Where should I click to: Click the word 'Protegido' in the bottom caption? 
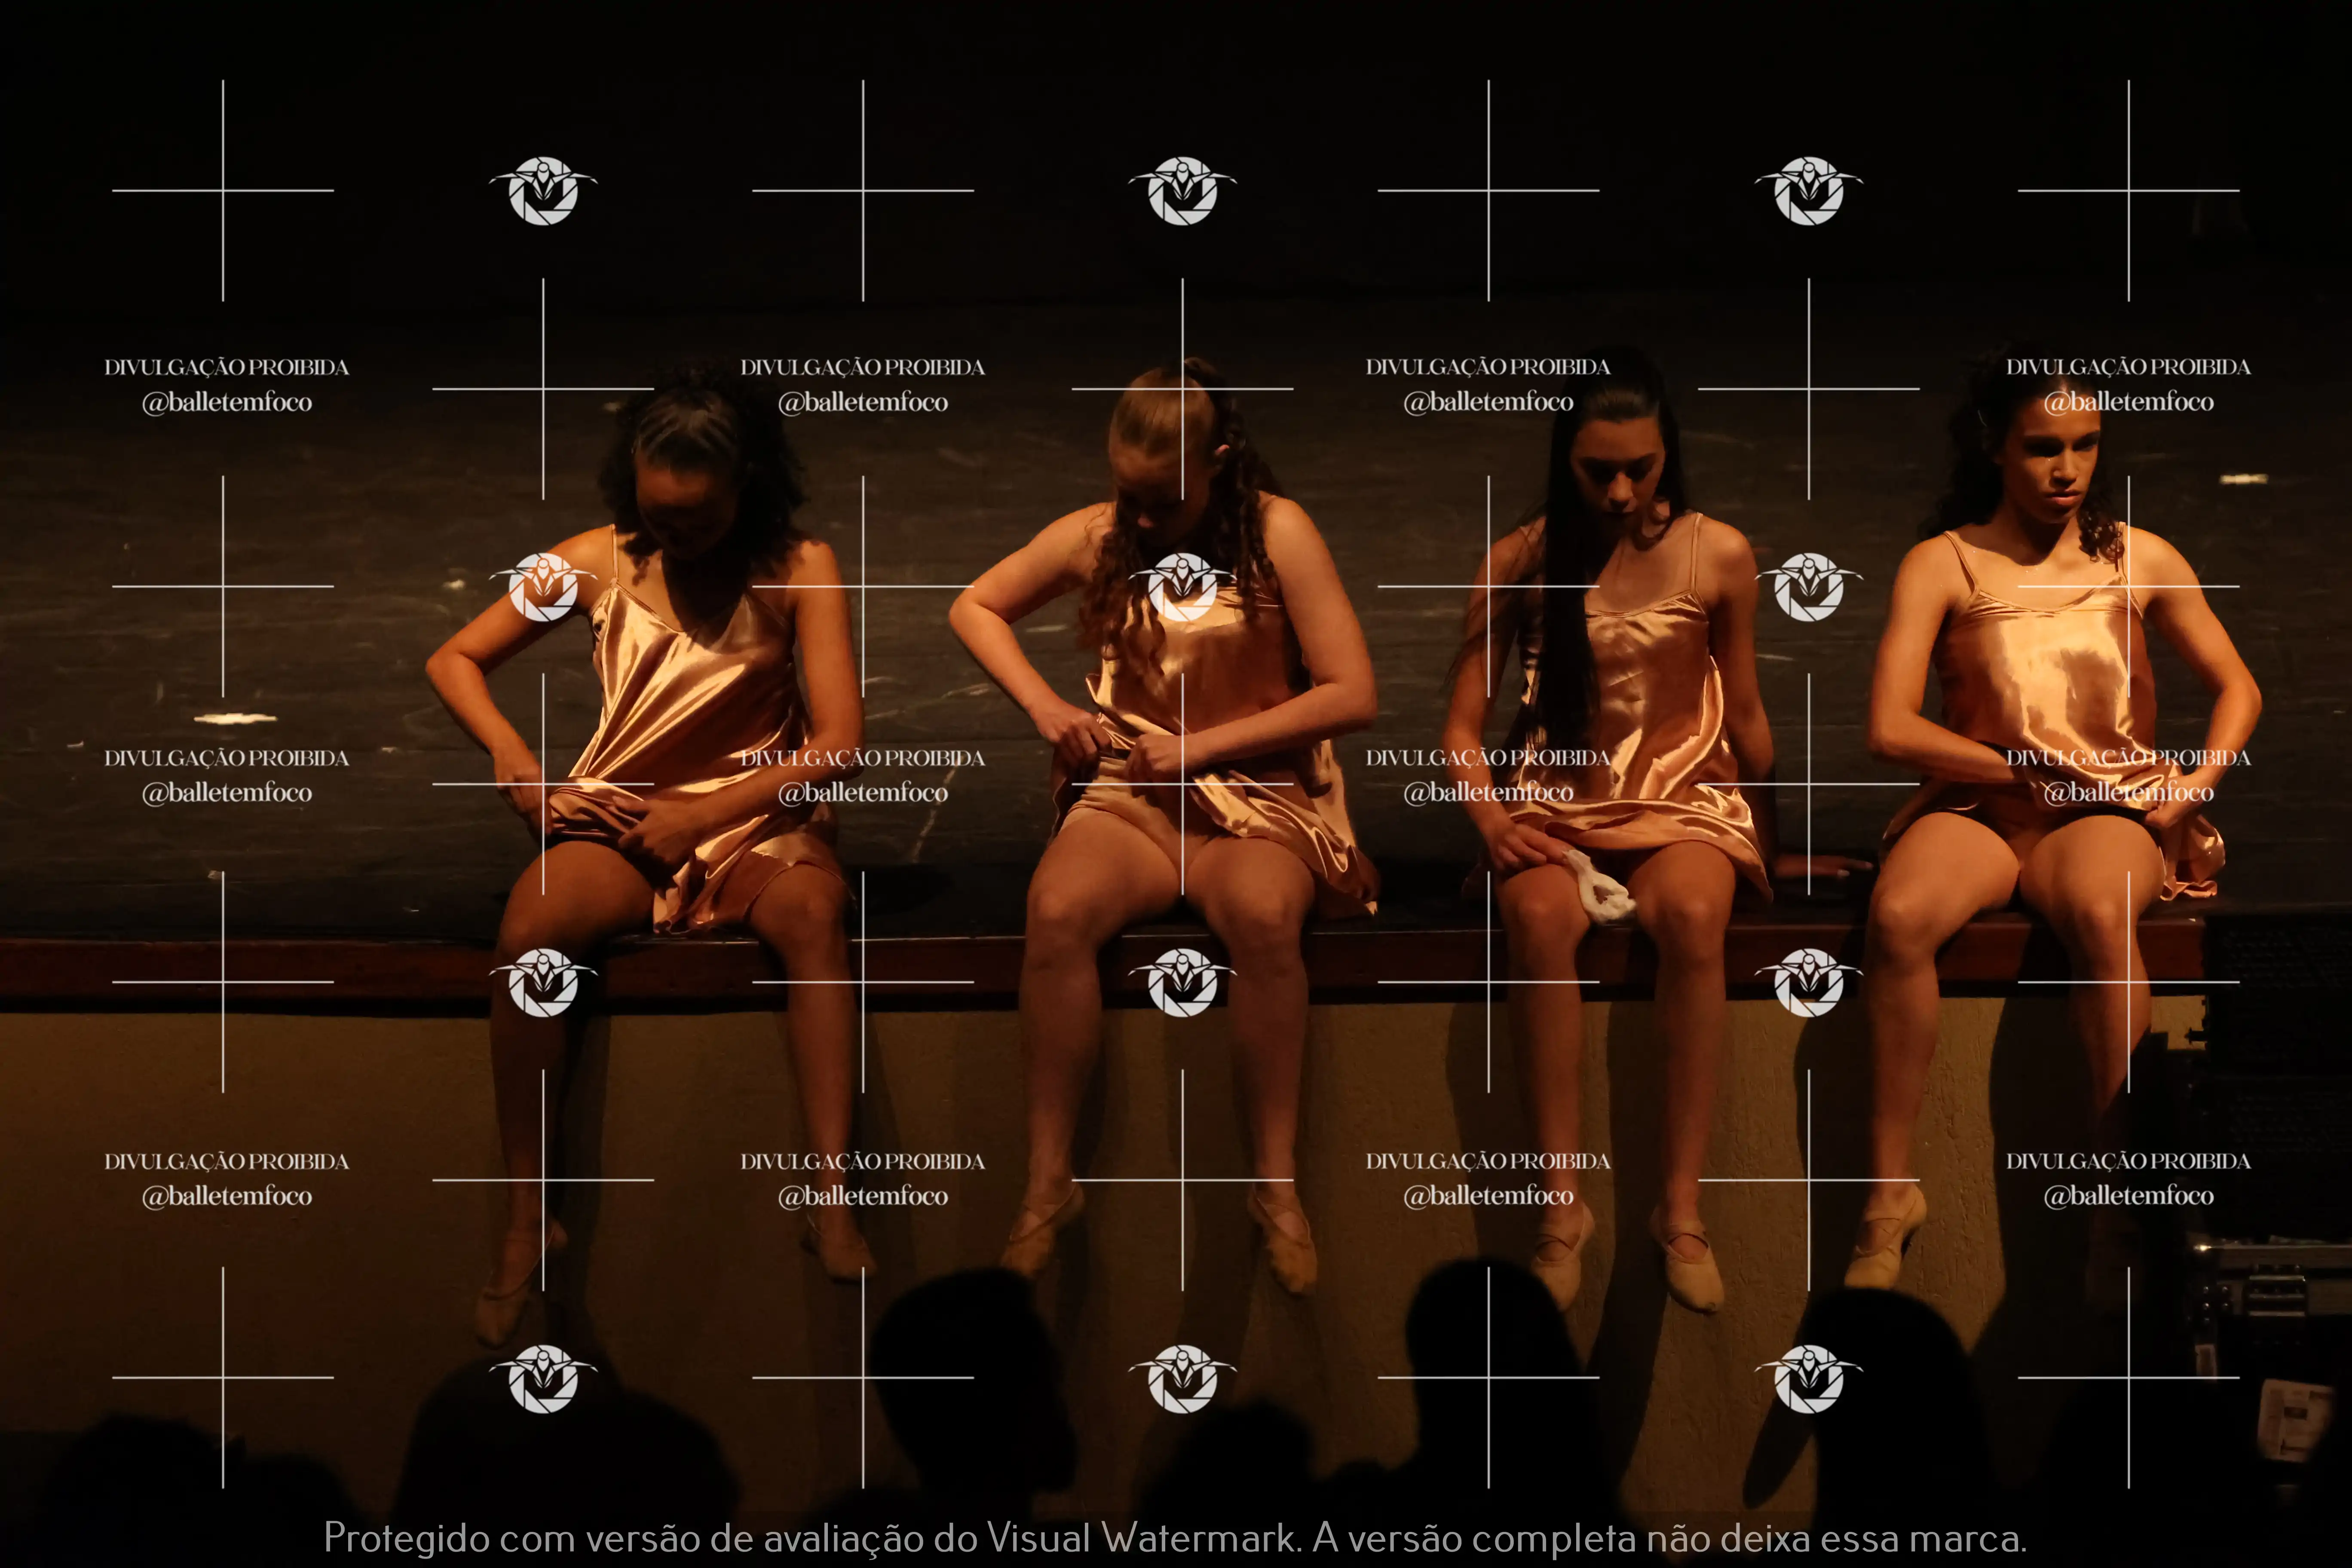tap(406, 1537)
